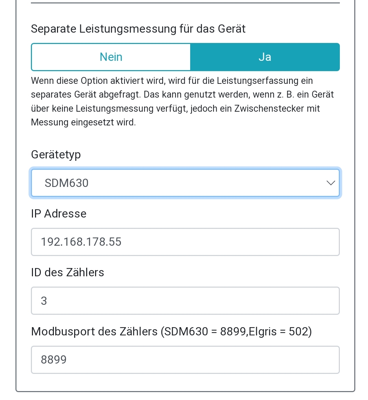Click the "Separate Leistungsmessung für das Gerät" heading
The image size is (368, 400).
[x=138, y=29]
